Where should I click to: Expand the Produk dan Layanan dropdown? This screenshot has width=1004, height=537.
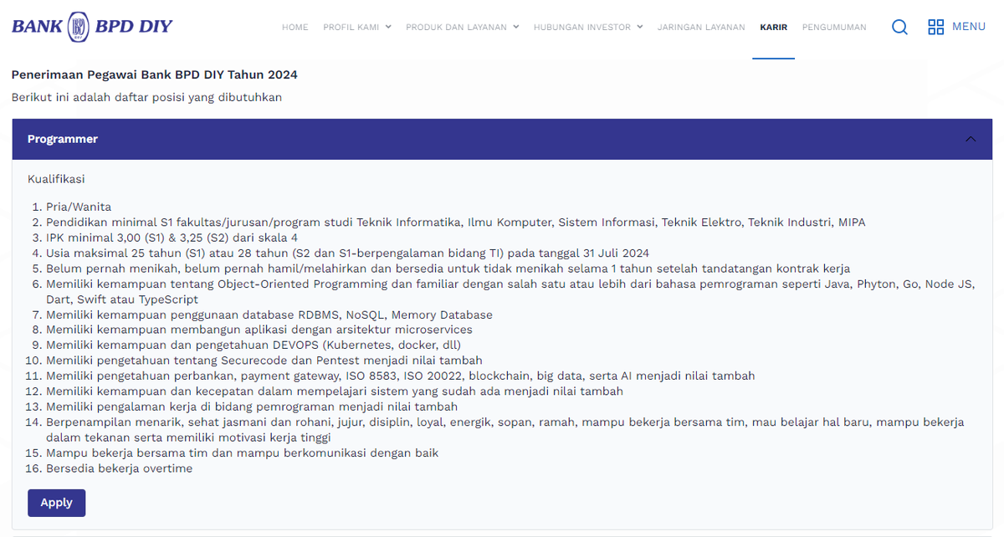coord(463,28)
